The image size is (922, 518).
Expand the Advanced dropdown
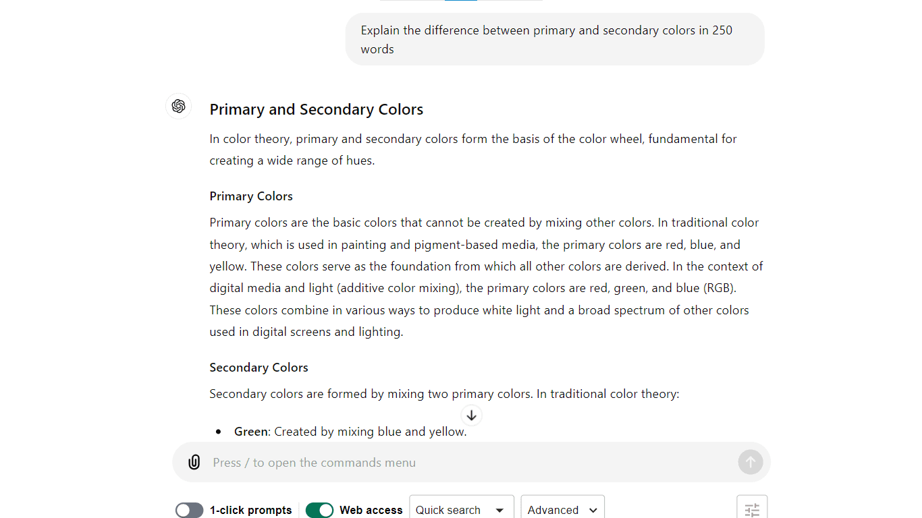click(562, 510)
